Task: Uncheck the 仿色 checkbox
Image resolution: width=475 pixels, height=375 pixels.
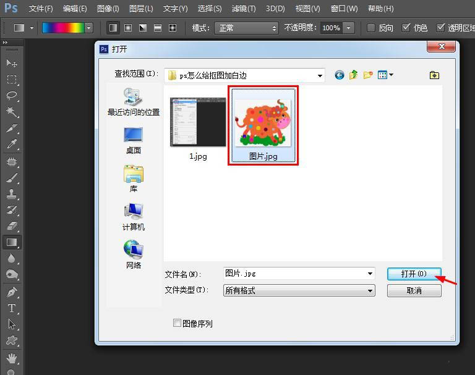Action: click(x=406, y=28)
